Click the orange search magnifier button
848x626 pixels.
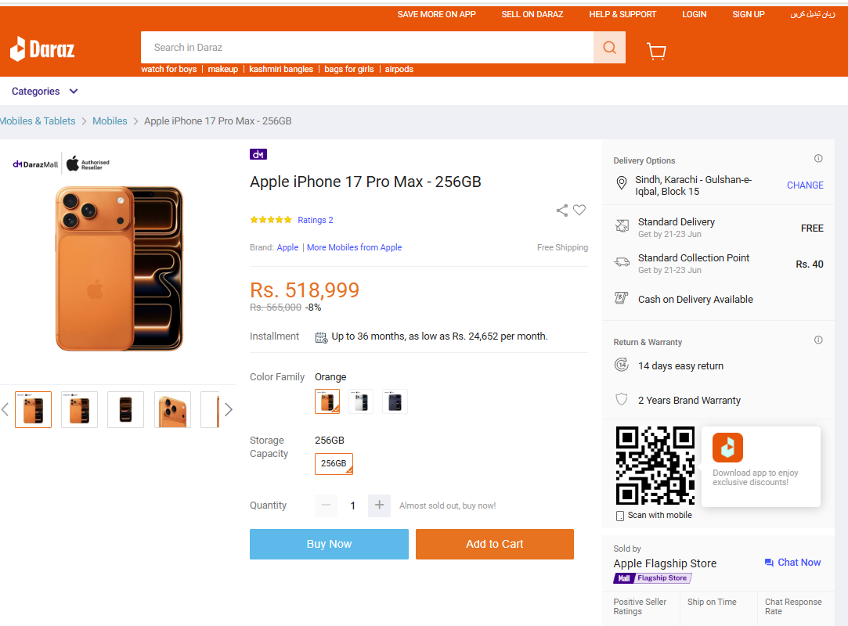[609, 48]
